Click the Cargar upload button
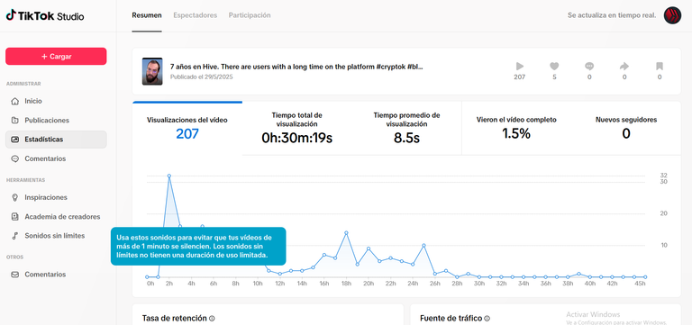 [56, 57]
